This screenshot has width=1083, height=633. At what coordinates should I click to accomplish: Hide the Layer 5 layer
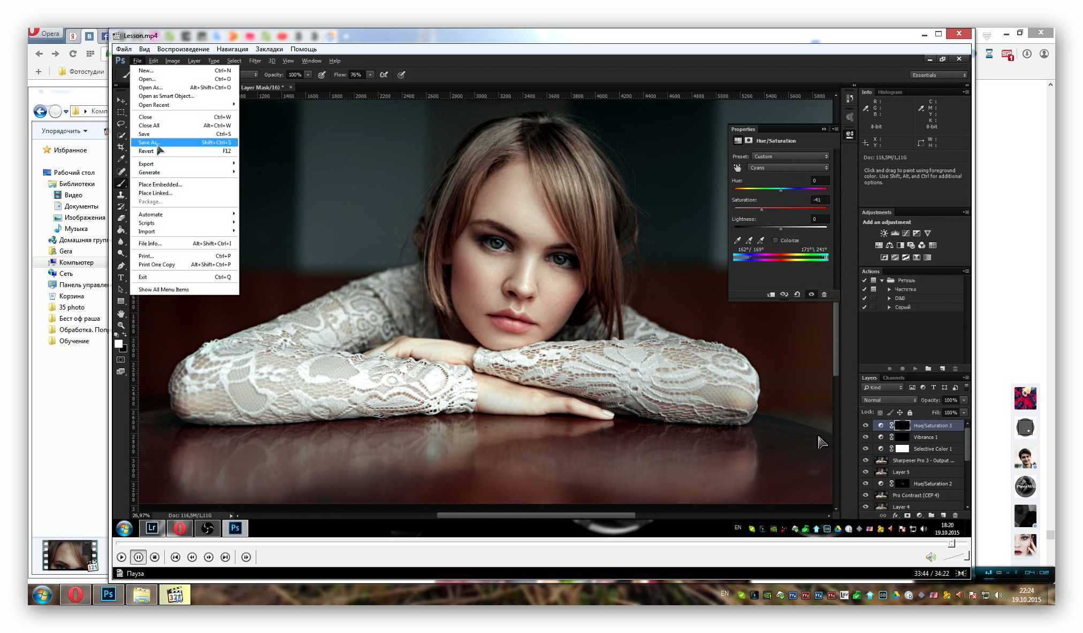coord(865,472)
